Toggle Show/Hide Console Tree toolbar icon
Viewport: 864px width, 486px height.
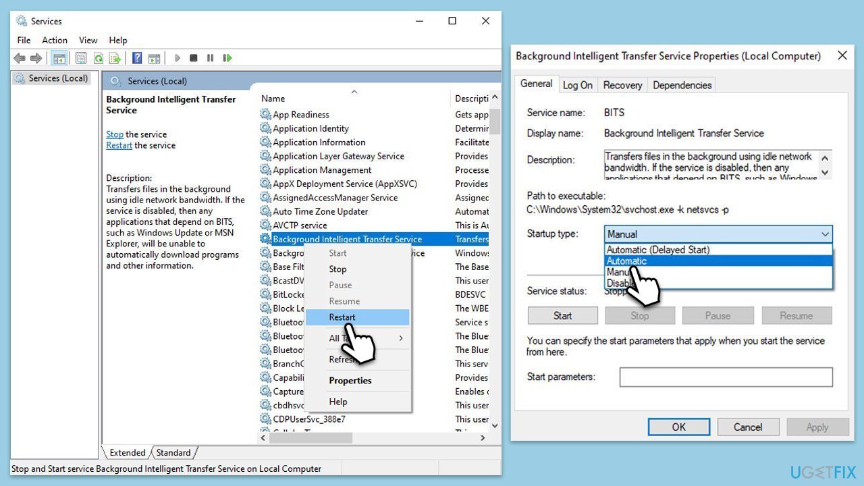(59, 58)
